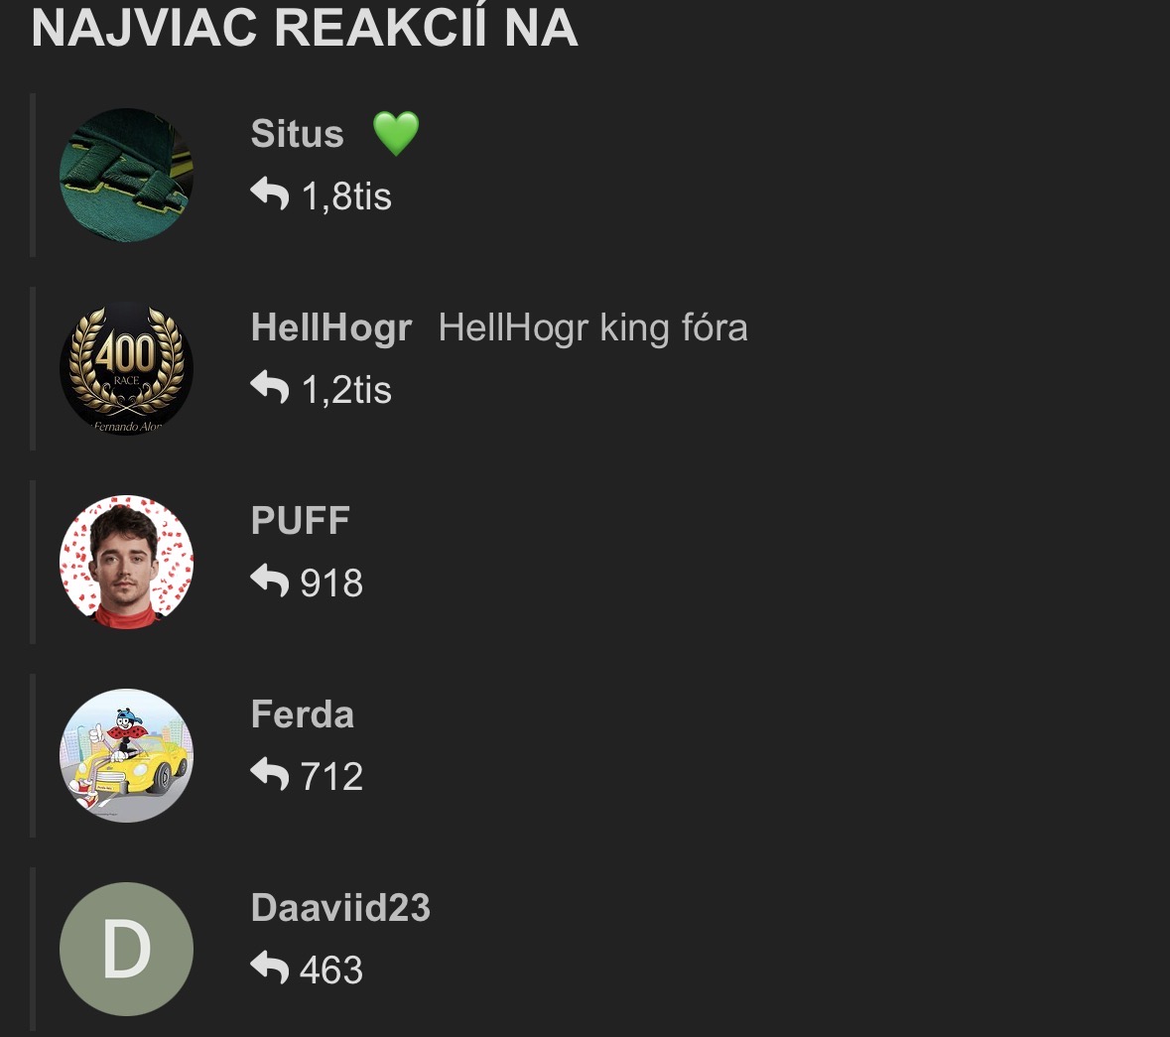Open Daaviid23's letter D avatar
The image size is (1170, 1037).
126,949
